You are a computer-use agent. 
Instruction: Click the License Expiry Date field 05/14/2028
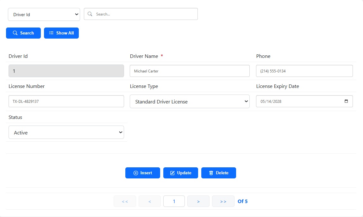coord(304,101)
